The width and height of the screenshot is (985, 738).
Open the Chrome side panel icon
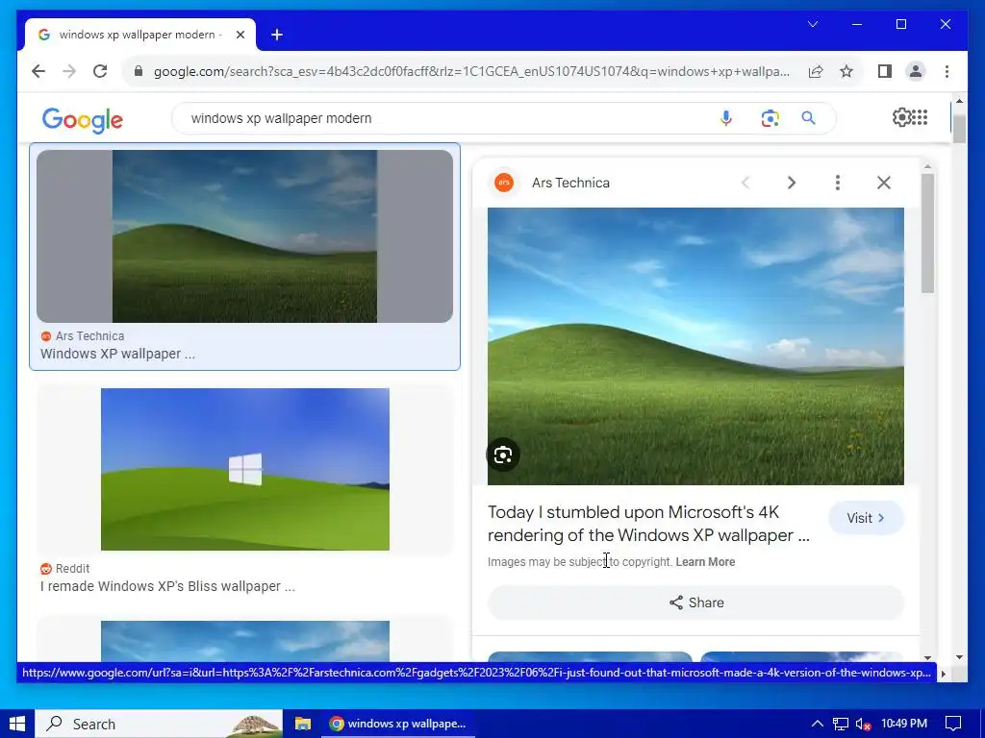(885, 71)
